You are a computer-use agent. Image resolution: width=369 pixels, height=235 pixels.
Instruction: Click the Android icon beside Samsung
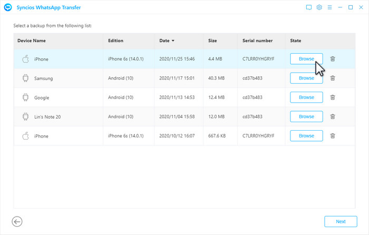(25, 78)
